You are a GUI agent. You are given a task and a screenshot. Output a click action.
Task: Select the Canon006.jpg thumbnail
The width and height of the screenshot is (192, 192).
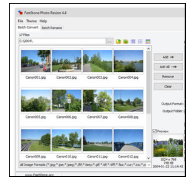[x=67, y=100]
